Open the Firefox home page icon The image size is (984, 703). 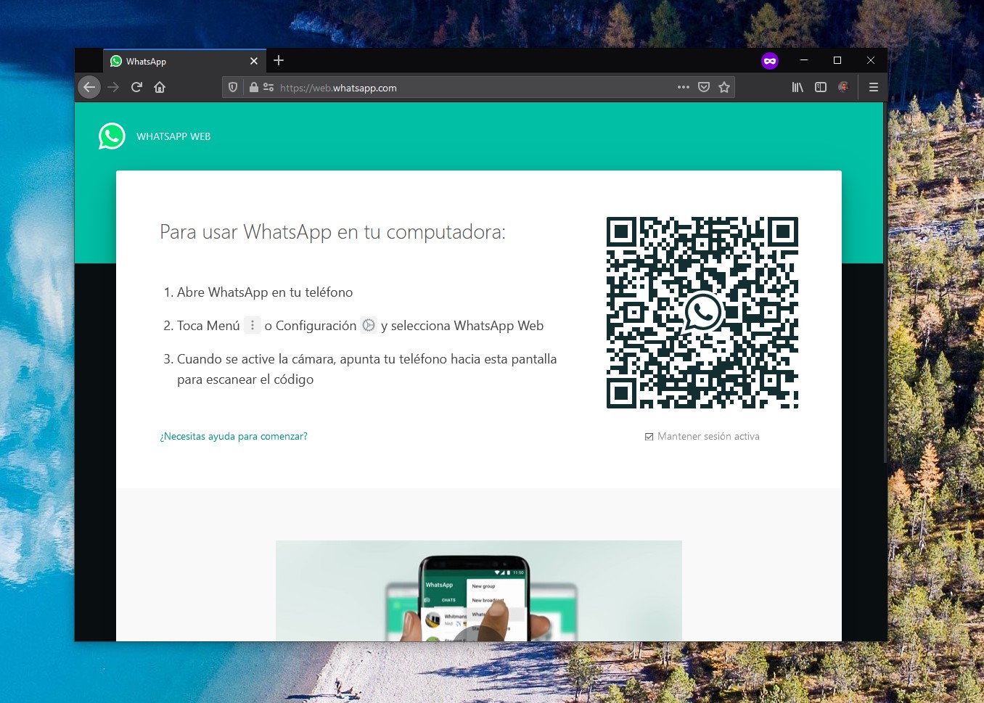tap(160, 87)
